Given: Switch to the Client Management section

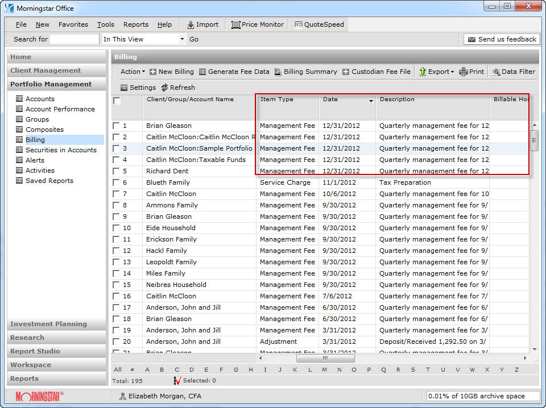Looking at the screenshot, I should click(x=45, y=70).
